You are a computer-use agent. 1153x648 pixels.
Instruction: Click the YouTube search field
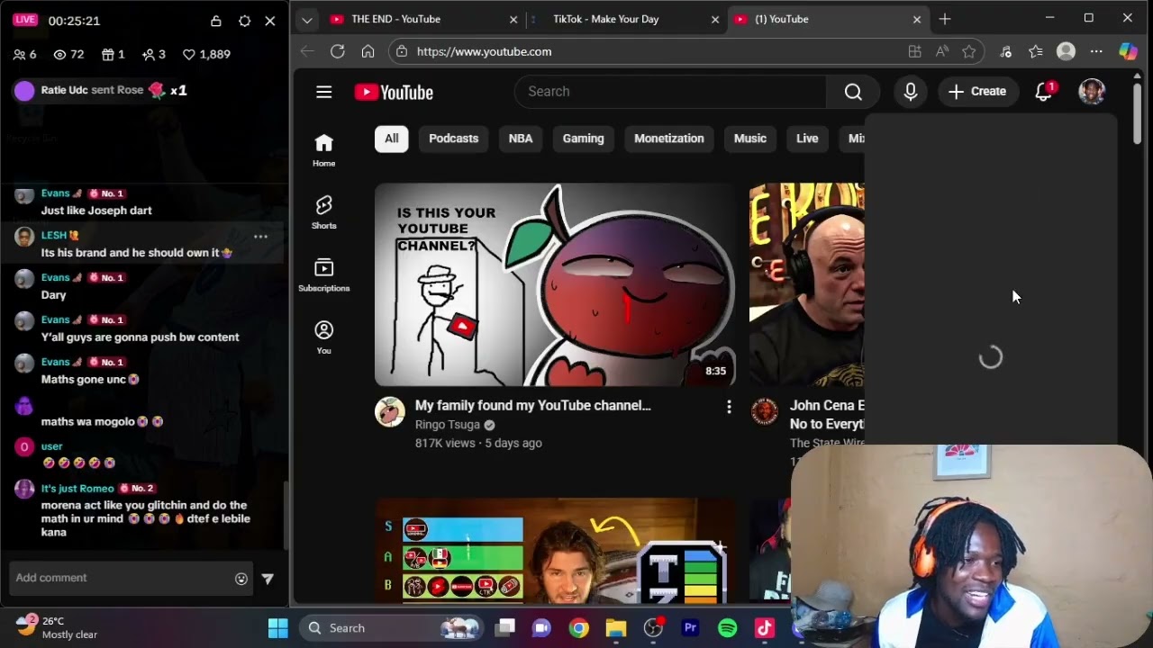(670, 92)
